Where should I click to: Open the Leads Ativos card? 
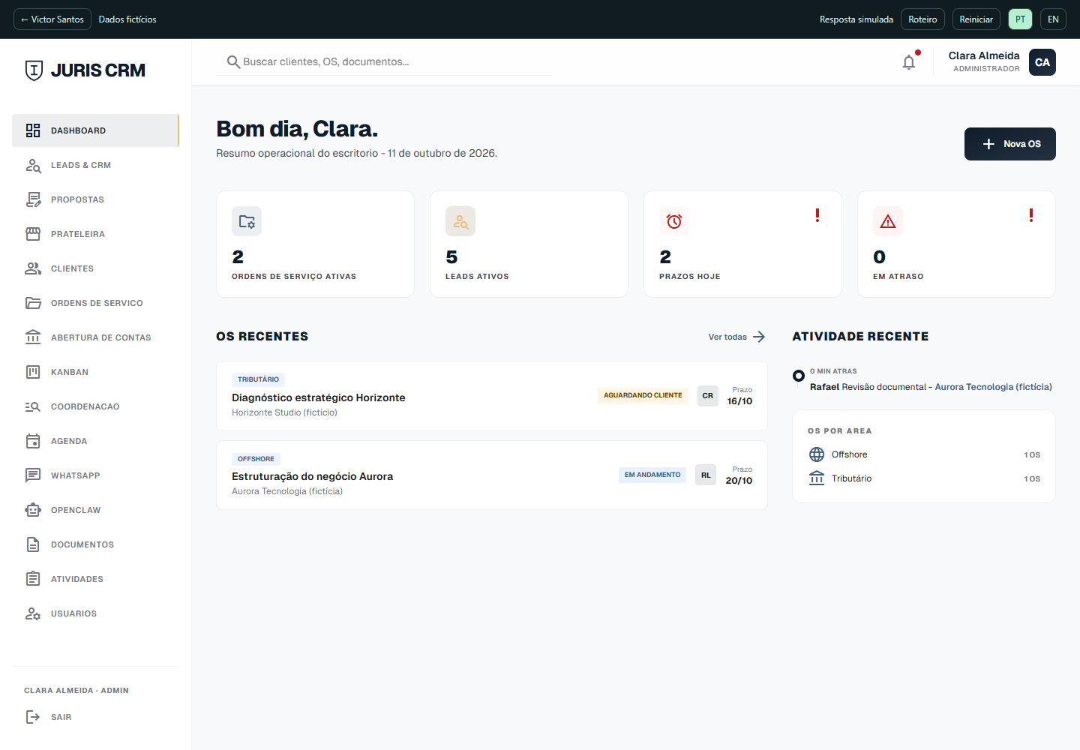point(529,244)
